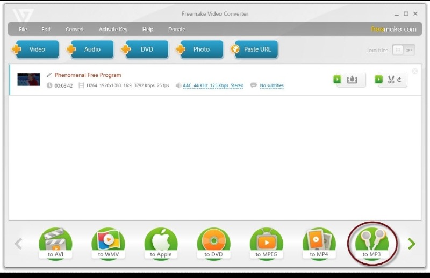Open the File menu
The width and height of the screenshot is (430, 278).
(x=23, y=30)
